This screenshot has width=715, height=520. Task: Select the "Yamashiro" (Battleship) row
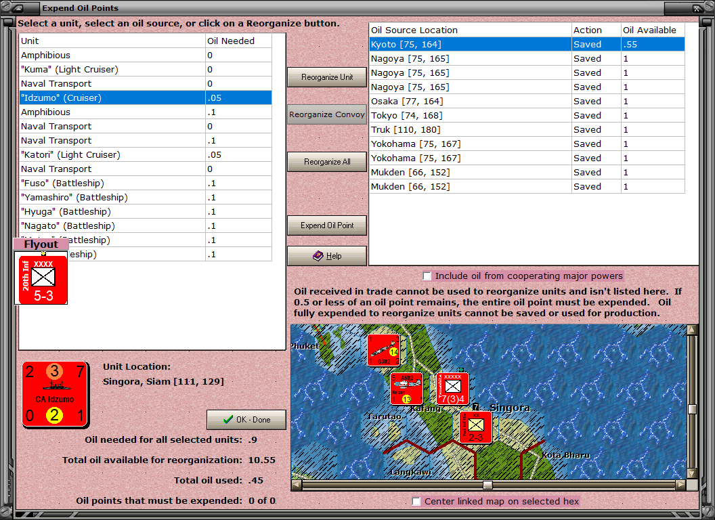tap(146, 197)
